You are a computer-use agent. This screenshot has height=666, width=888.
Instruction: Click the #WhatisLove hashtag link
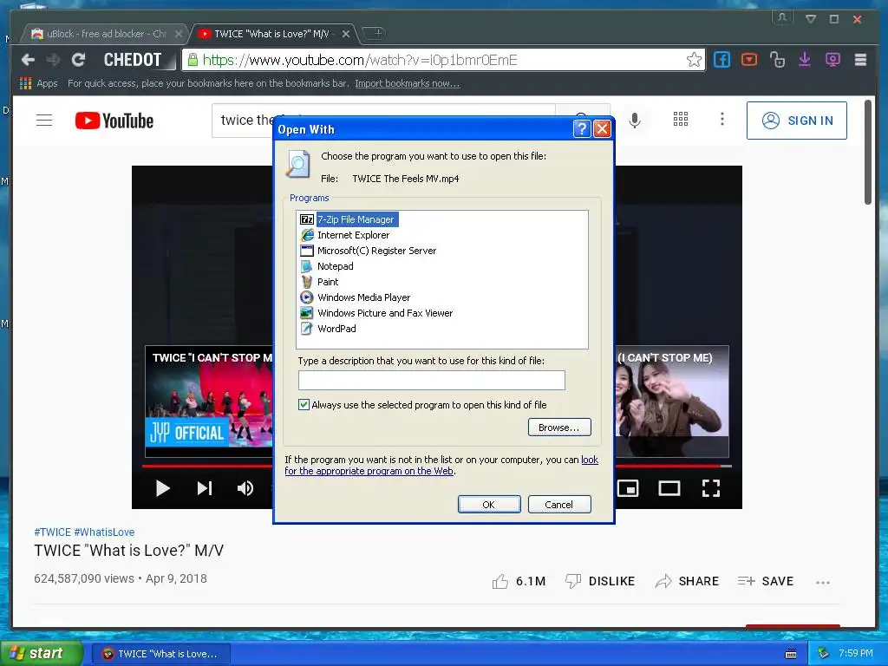coord(104,532)
